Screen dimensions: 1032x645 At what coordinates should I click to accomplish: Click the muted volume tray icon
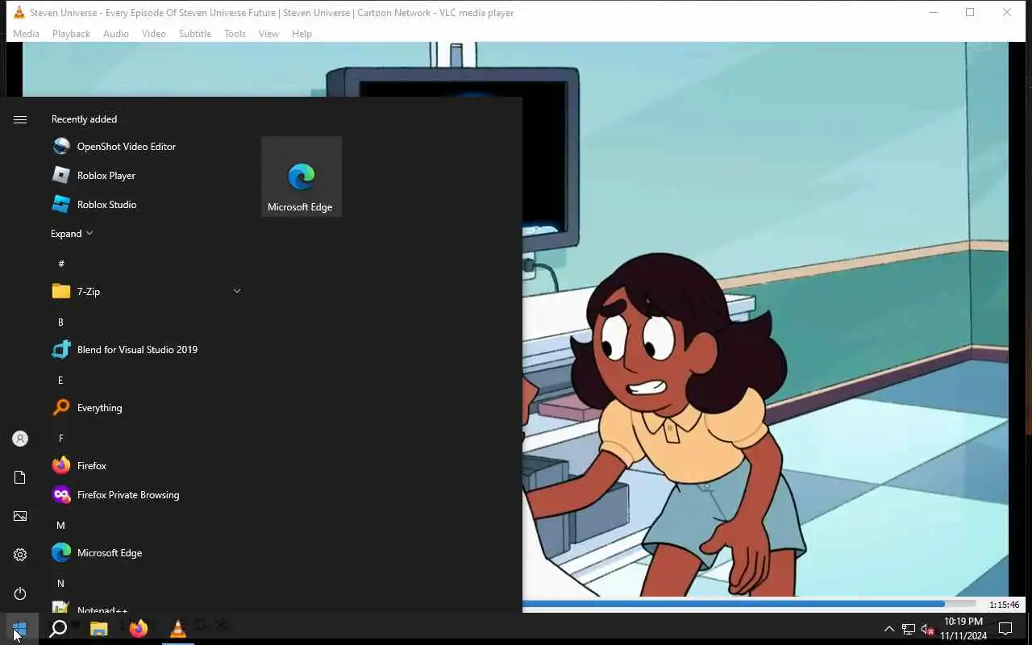coord(928,629)
